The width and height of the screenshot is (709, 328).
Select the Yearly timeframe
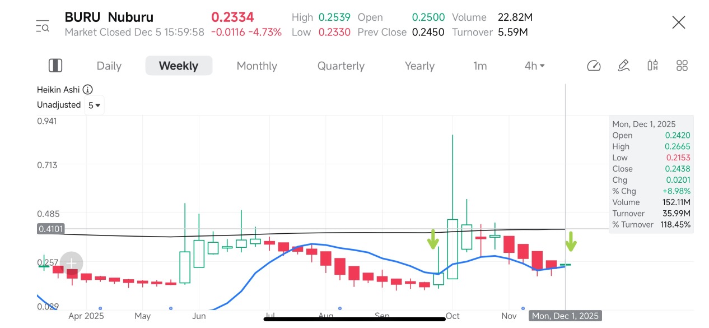419,66
